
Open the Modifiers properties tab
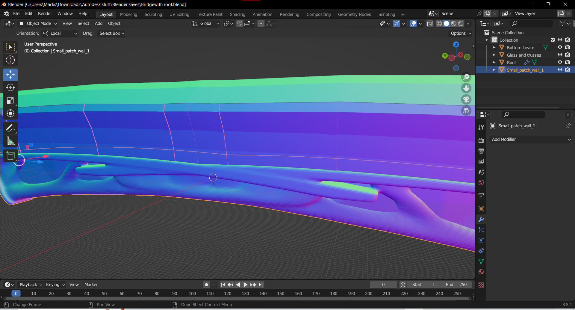coord(481,220)
